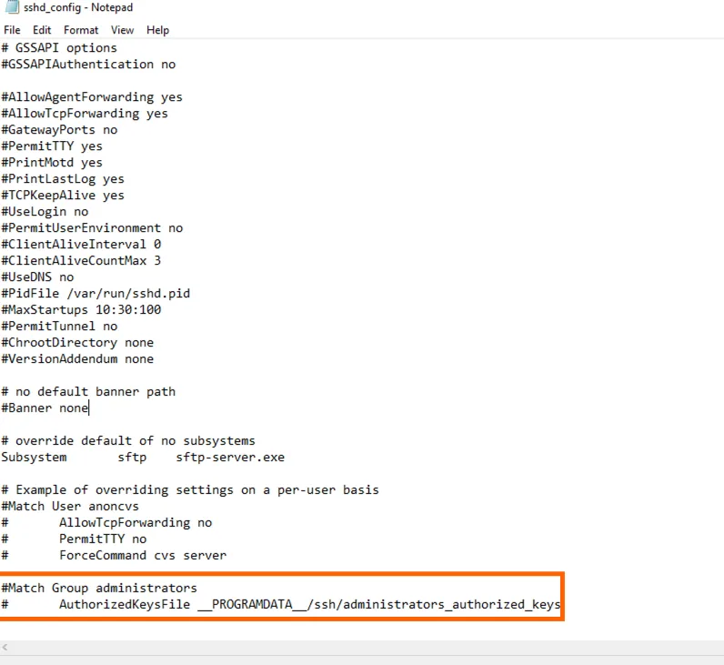Click the '#PermitTunnel no' line
The image size is (724, 665).
click(59, 327)
